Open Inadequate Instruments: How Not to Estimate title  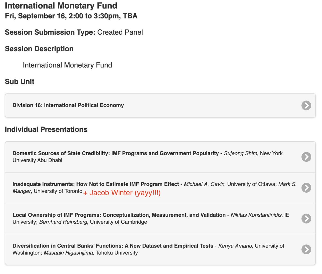[96, 184]
